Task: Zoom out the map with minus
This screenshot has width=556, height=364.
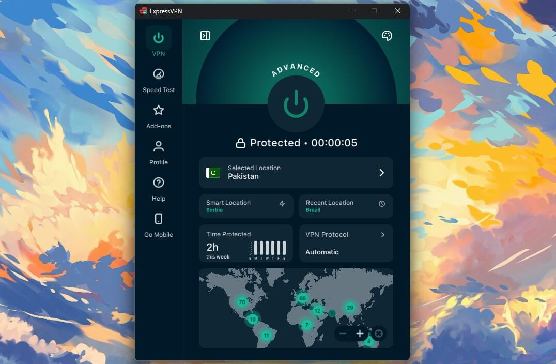Action: tap(343, 333)
